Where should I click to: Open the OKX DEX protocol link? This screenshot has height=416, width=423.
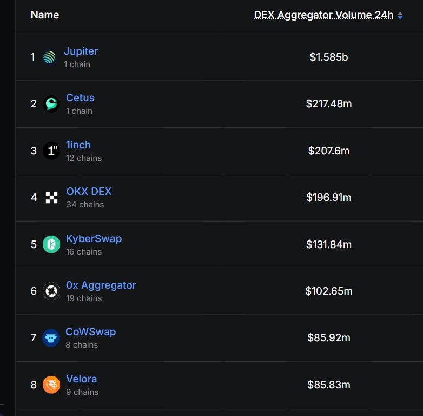(89, 192)
